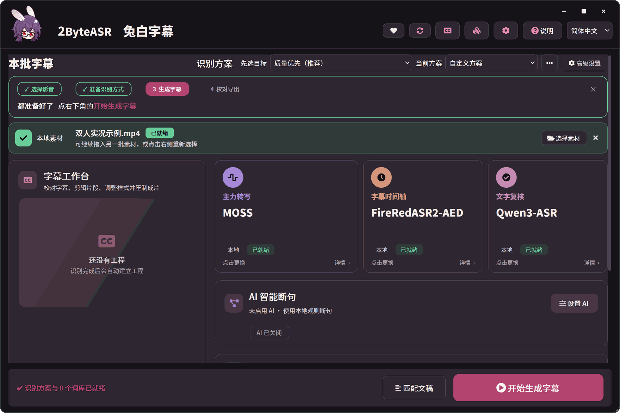Click the AI 智能断句 branching icon
This screenshot has width=620, height=413.
click(x=234, y=303)
